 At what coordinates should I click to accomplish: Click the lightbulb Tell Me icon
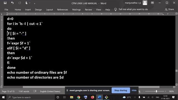[x=115, y=9]
